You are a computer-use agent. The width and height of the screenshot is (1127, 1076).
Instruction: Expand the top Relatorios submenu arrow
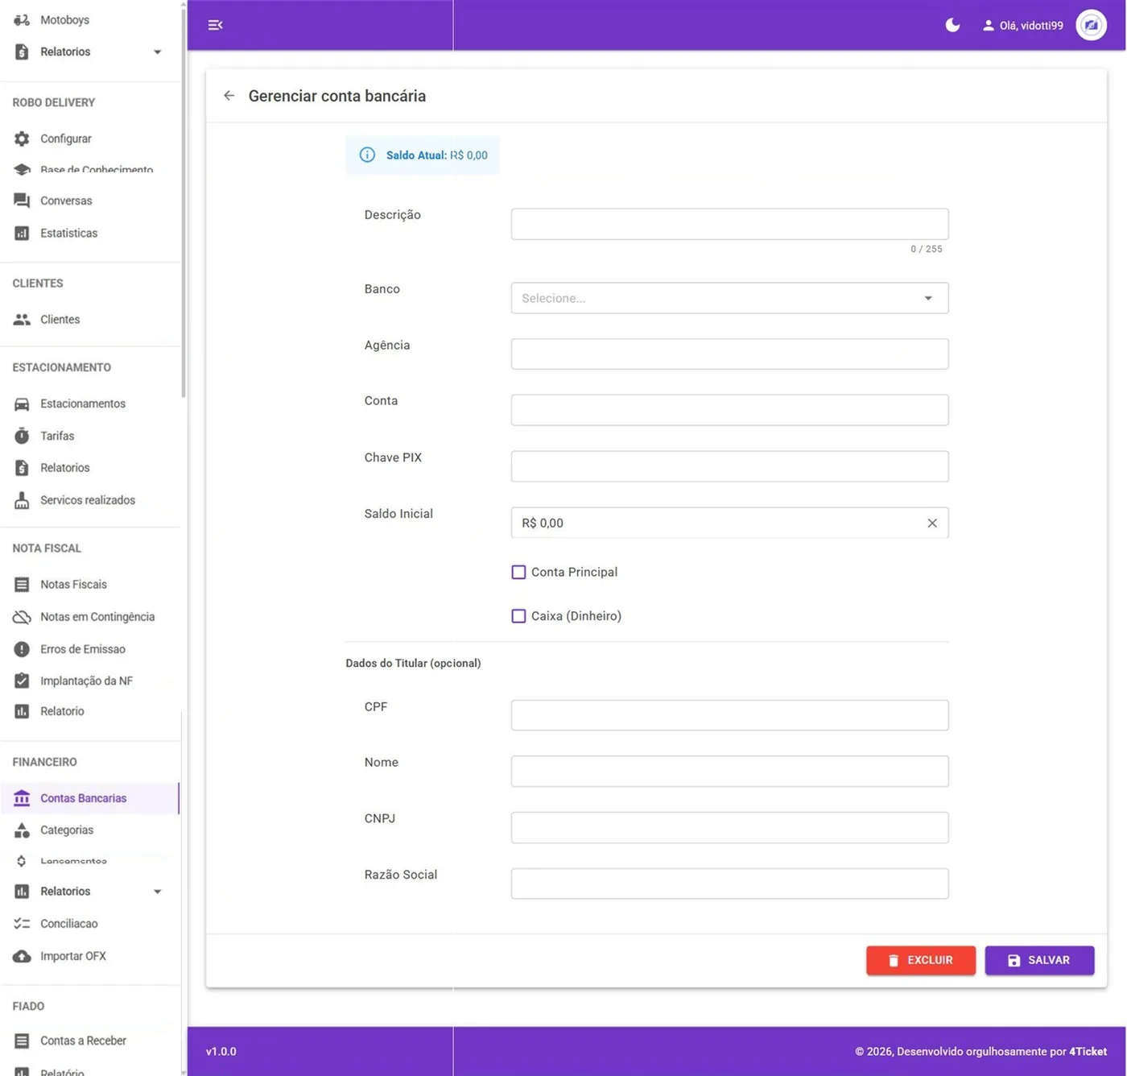click(157, 52)
